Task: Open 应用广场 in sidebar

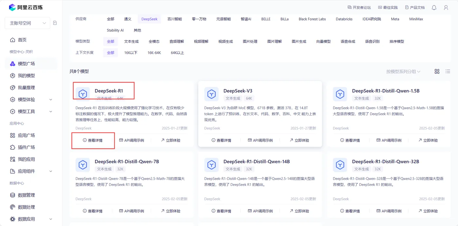Action: click(31, 135)
